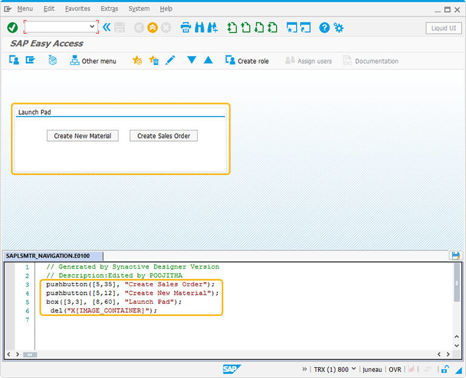Open the Menu menu
Screen dimensions: 466x378
(x=25, y=9)
